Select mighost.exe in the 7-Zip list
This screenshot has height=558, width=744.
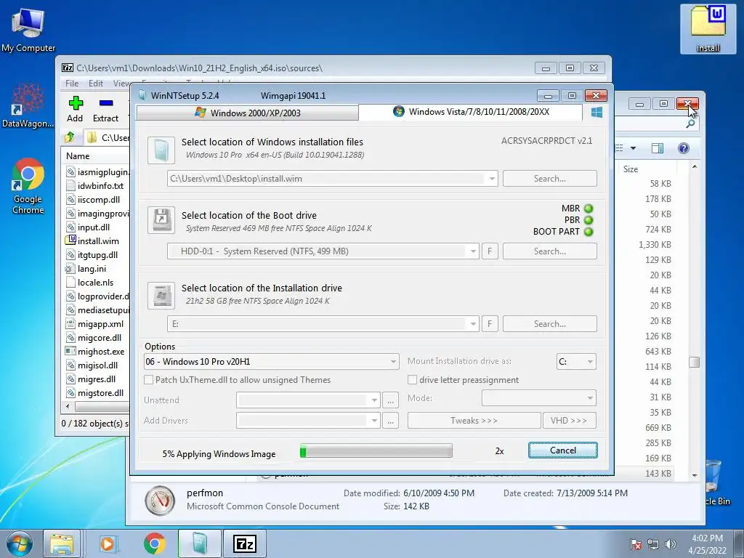coord(100,352)
